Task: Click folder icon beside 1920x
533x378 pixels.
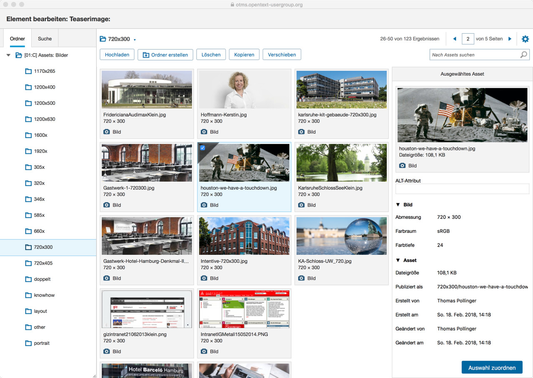Action: pyautogui.click(x=28, y=151)
